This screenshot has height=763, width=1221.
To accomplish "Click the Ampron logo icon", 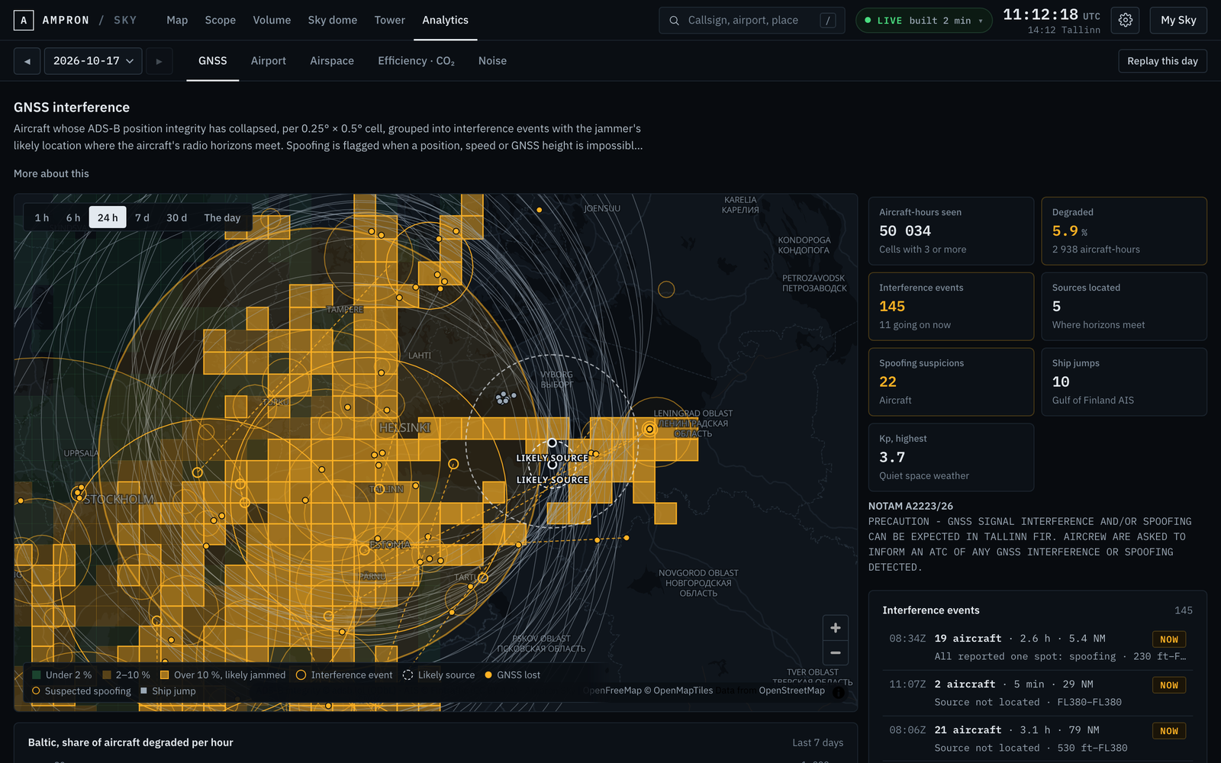I will (24, 20).
